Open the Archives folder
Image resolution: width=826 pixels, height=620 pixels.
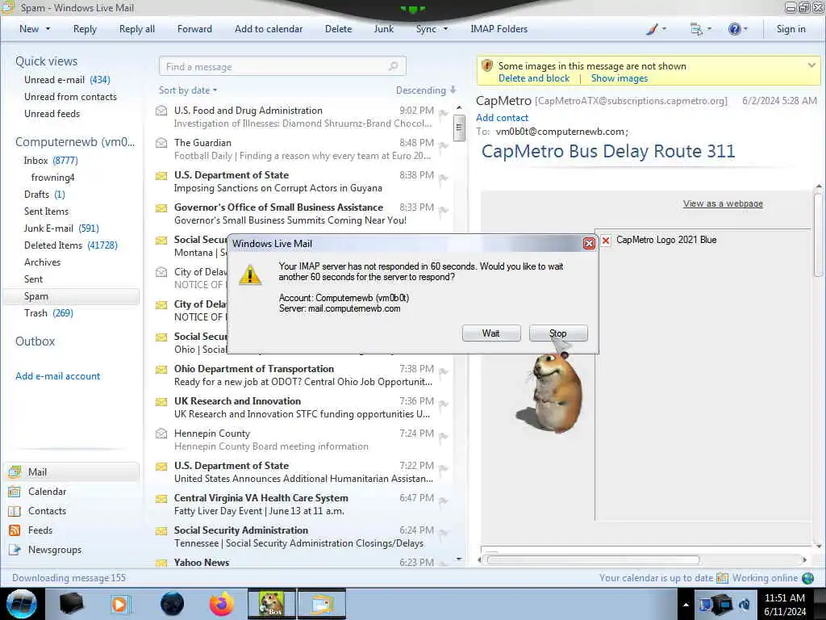tap(42, 262)
